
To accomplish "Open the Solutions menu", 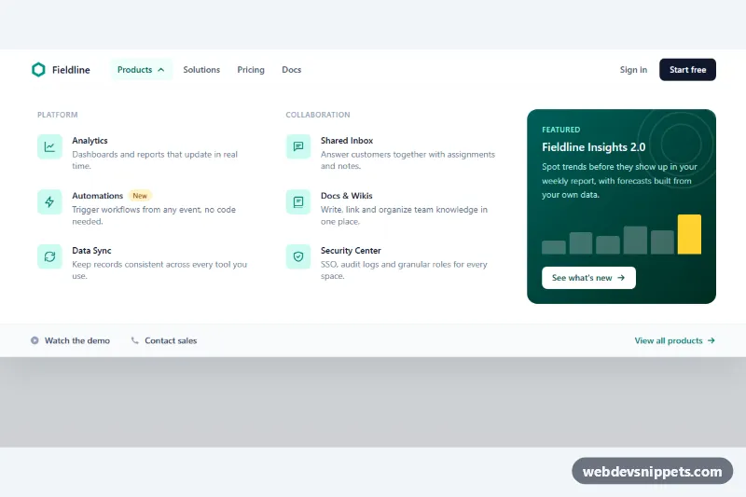I will [201, 70].
